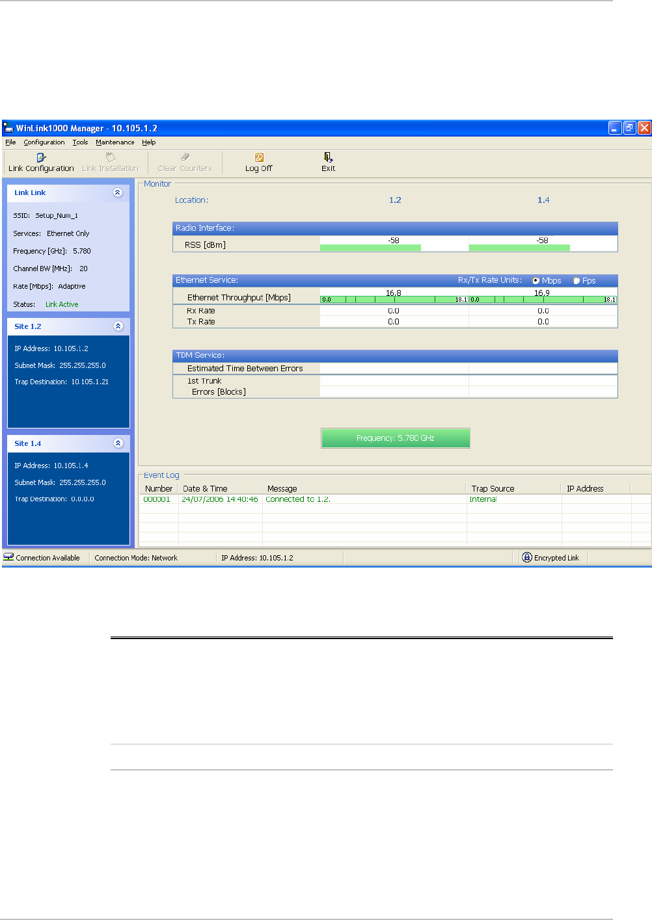
Task: Open the Link Configuration toolbar icon
Action: click(x=42, y=157)
